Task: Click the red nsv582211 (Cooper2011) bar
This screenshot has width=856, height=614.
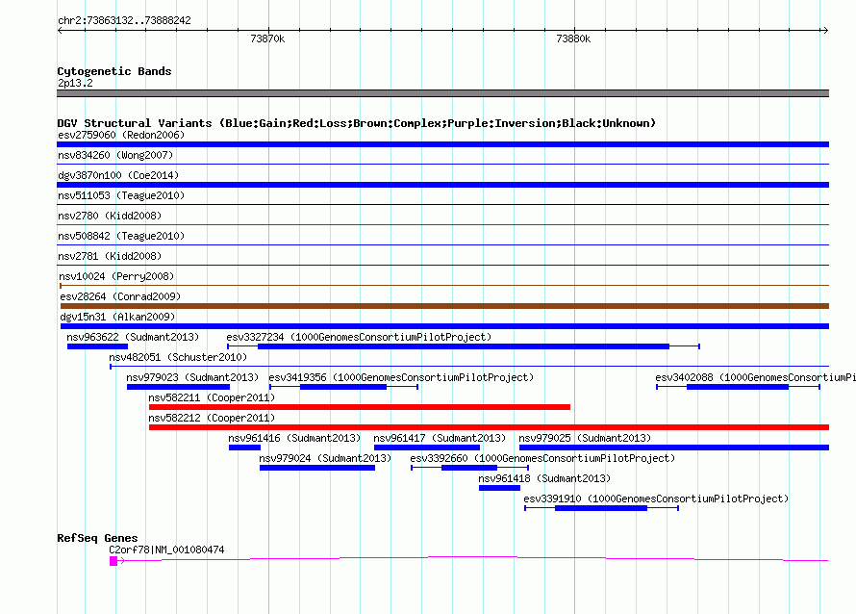Action: 359,407
